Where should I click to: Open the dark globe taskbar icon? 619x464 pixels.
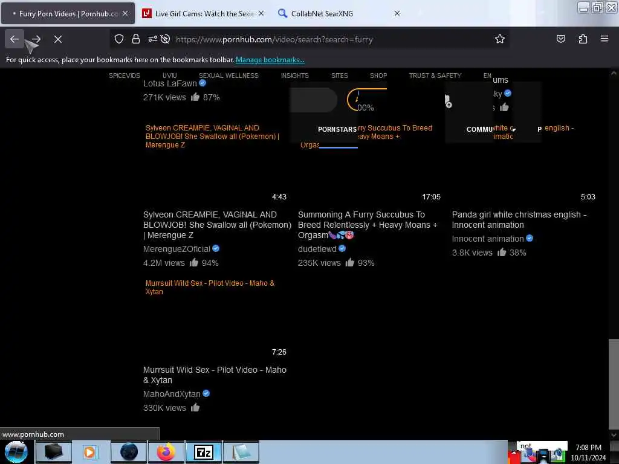coord(129,452)
